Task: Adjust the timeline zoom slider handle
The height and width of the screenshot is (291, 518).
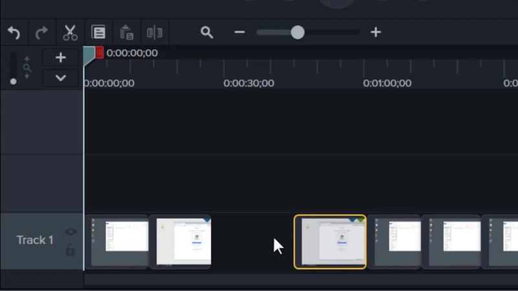Action: [x=298, y=32]
